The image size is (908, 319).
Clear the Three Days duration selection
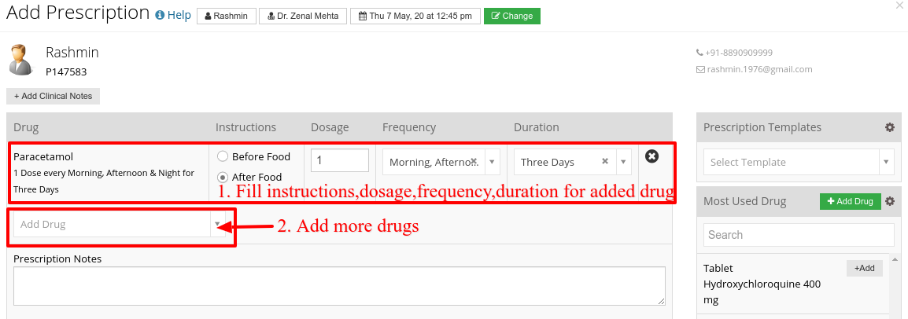(x=605, y=161)
